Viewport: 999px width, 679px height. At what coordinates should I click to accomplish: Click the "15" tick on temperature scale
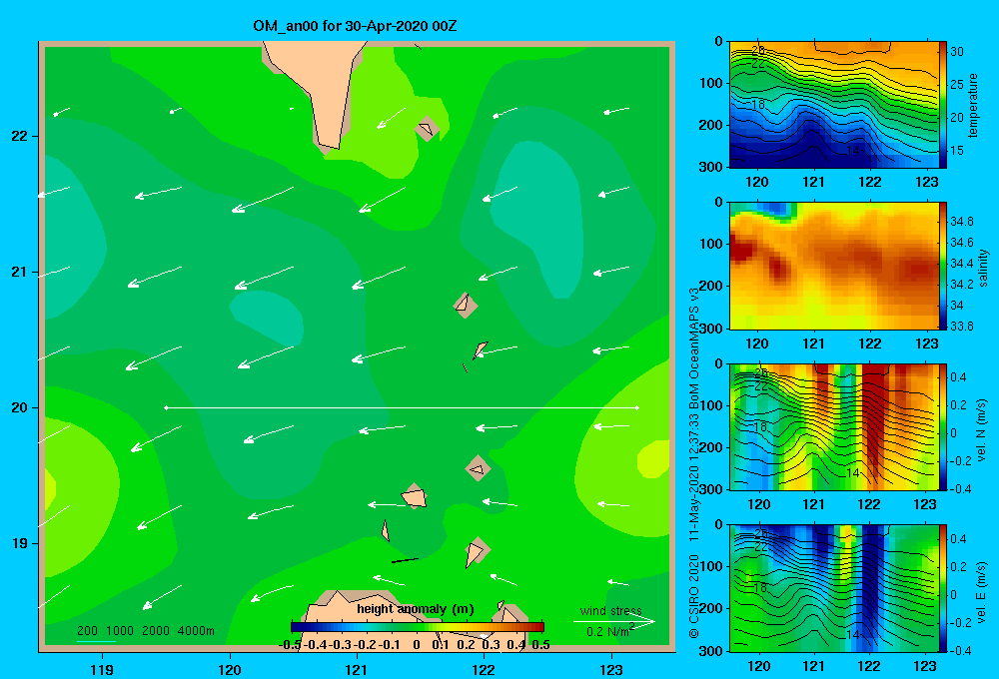tap(957, 151)
